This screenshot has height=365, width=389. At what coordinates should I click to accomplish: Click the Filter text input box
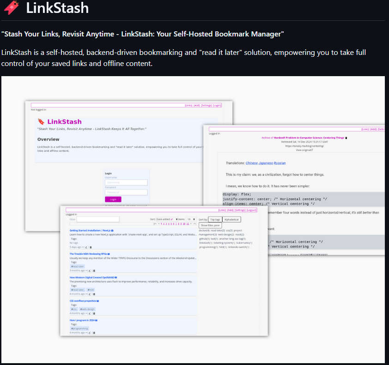tap(98, 219)
